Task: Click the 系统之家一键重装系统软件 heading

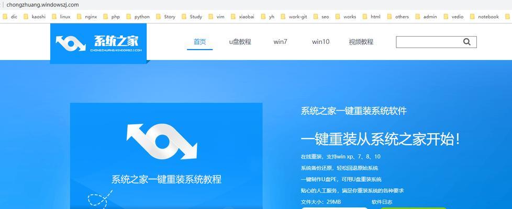Action: tap(353, 111)
